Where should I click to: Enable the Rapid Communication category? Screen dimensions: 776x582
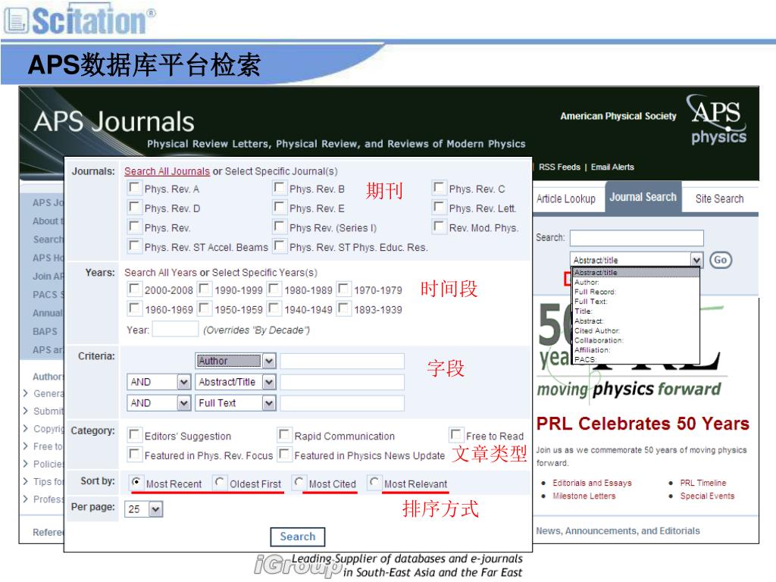[283, 435]
